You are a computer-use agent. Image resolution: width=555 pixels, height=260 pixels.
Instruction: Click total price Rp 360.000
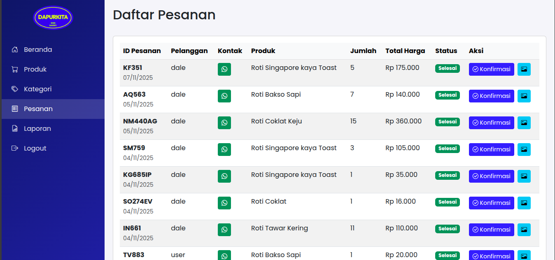[403, 121]
